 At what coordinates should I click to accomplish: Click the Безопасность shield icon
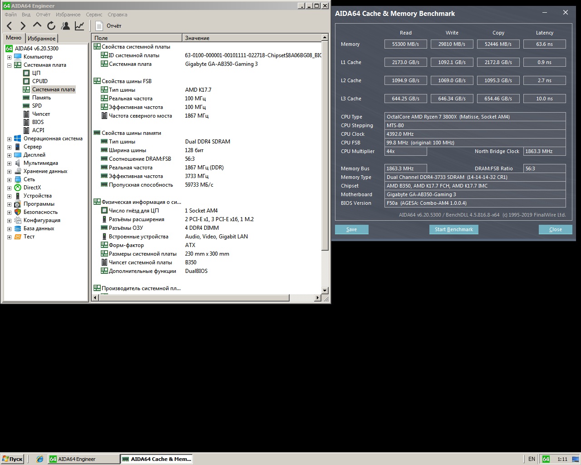18,212
